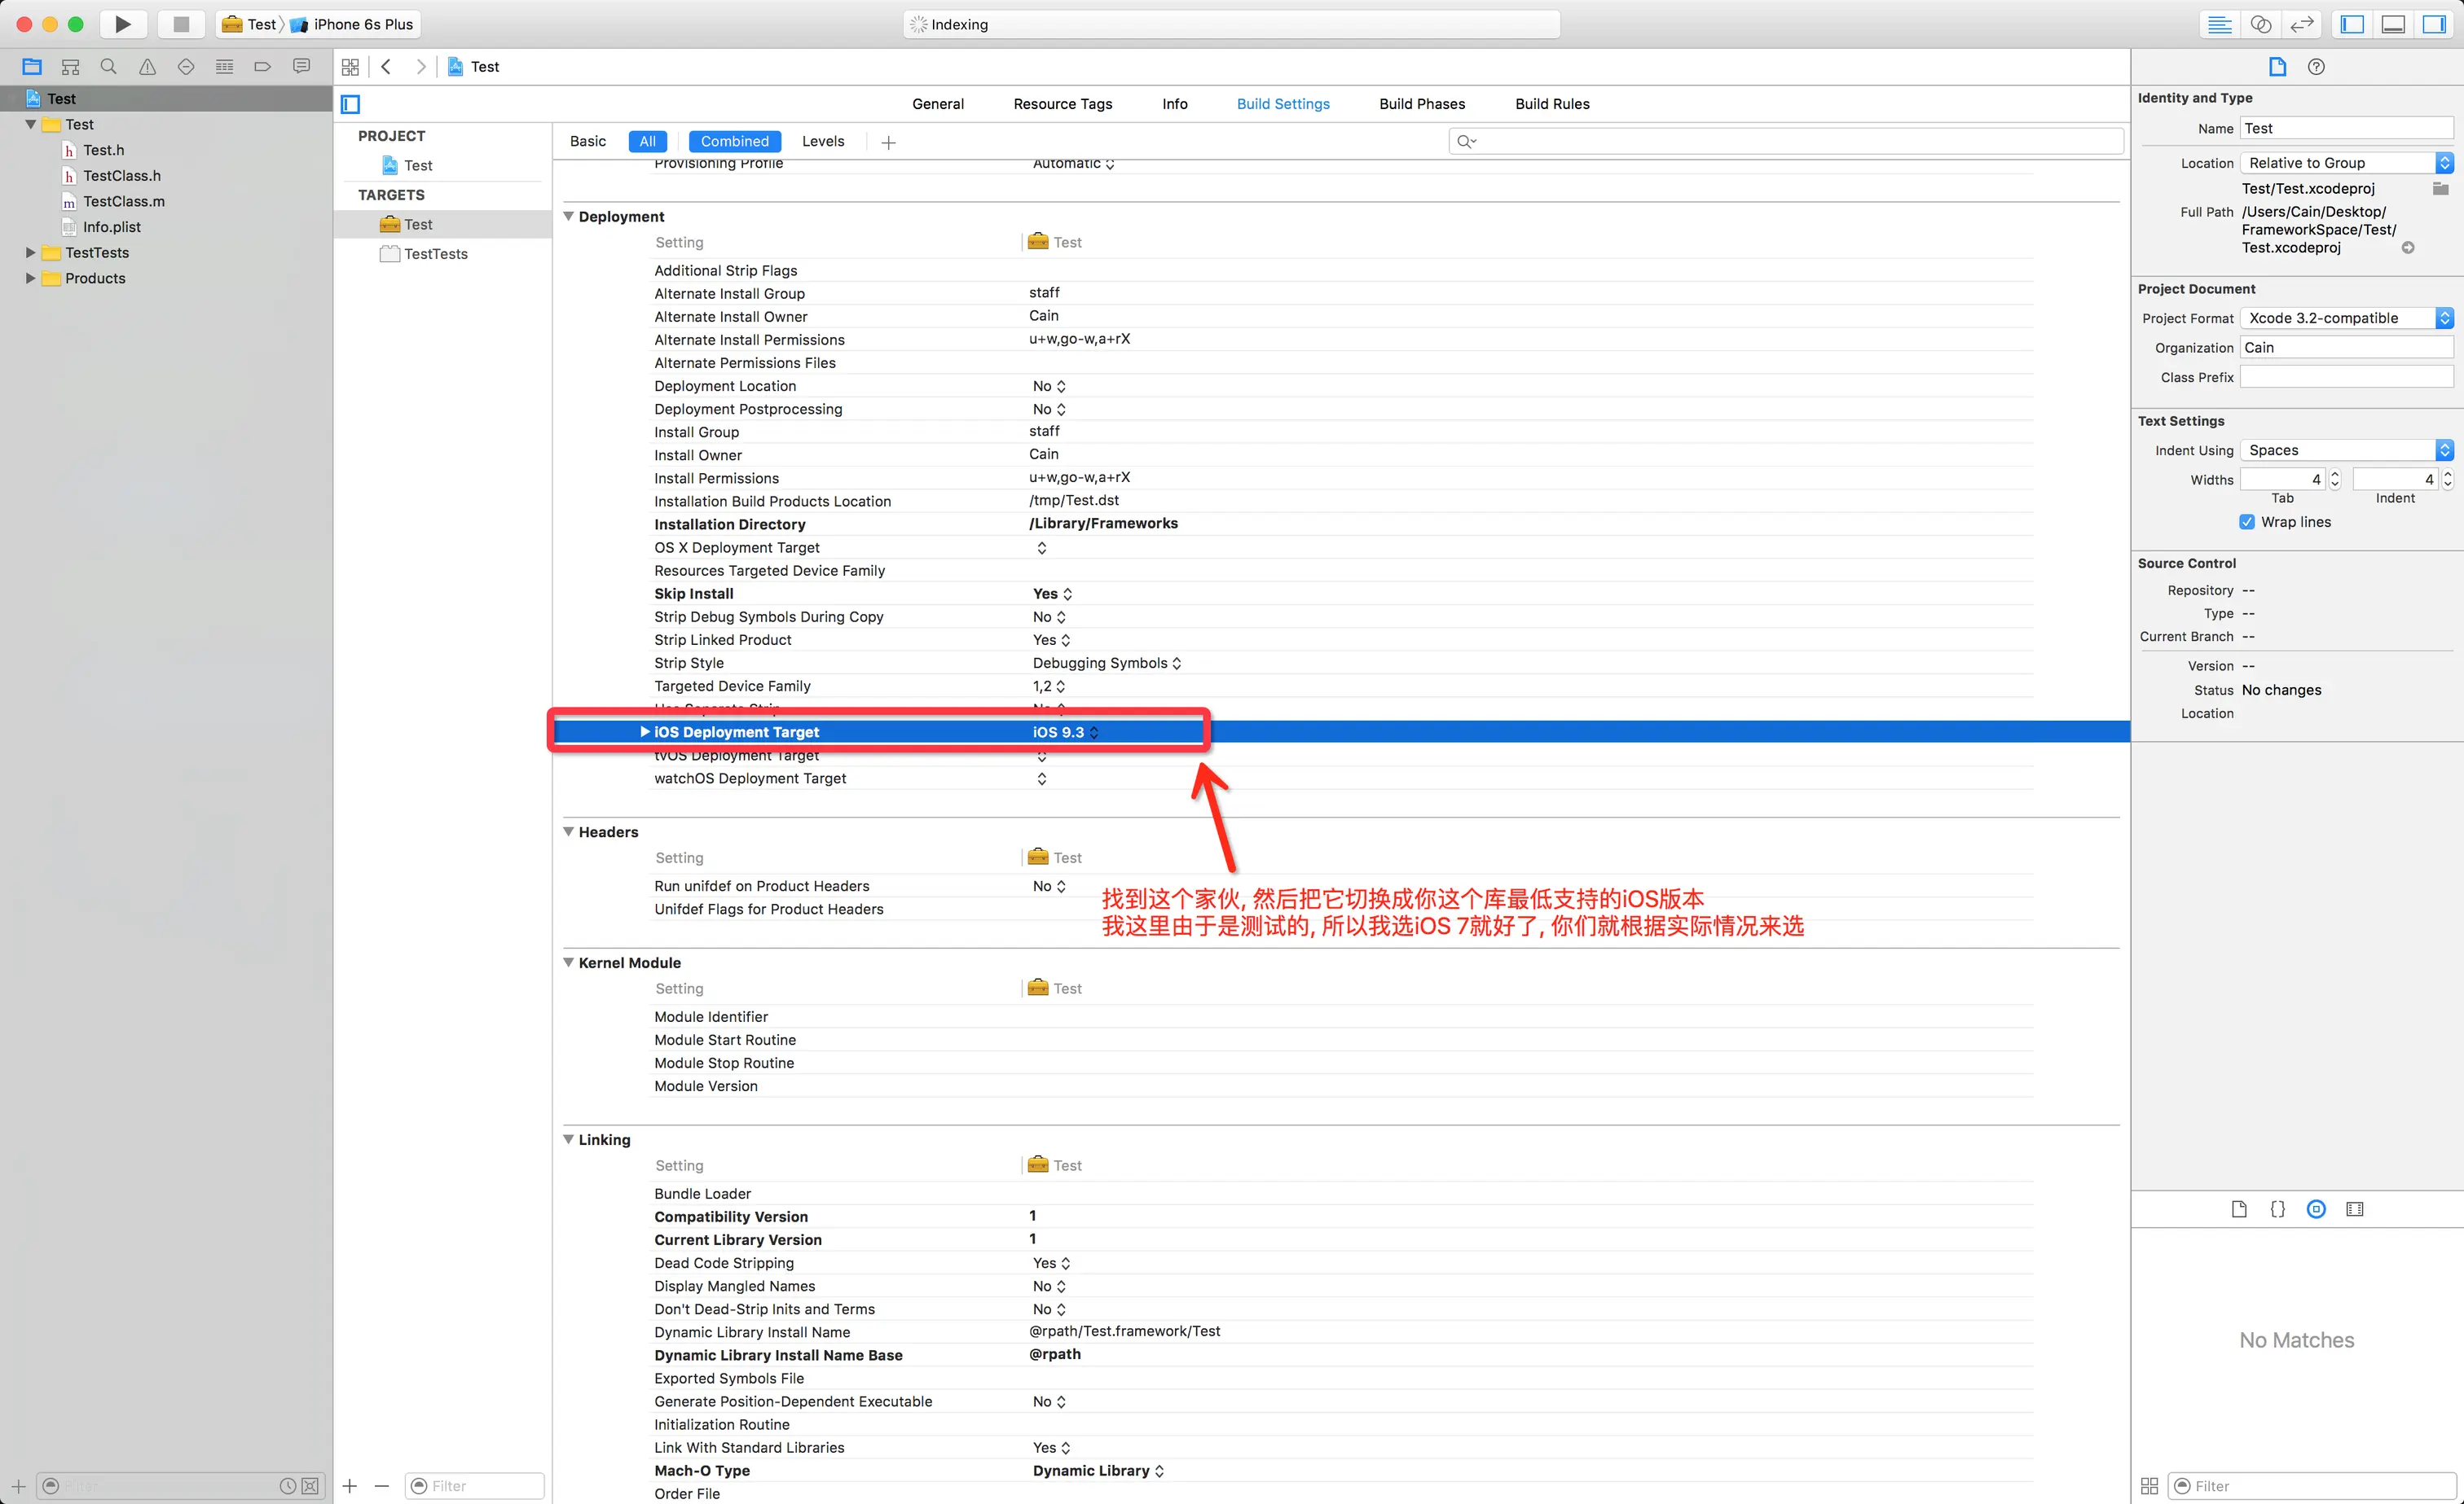Click the build settings search field
Screen dimensions: 2464x1504
tap(1790, 142)
